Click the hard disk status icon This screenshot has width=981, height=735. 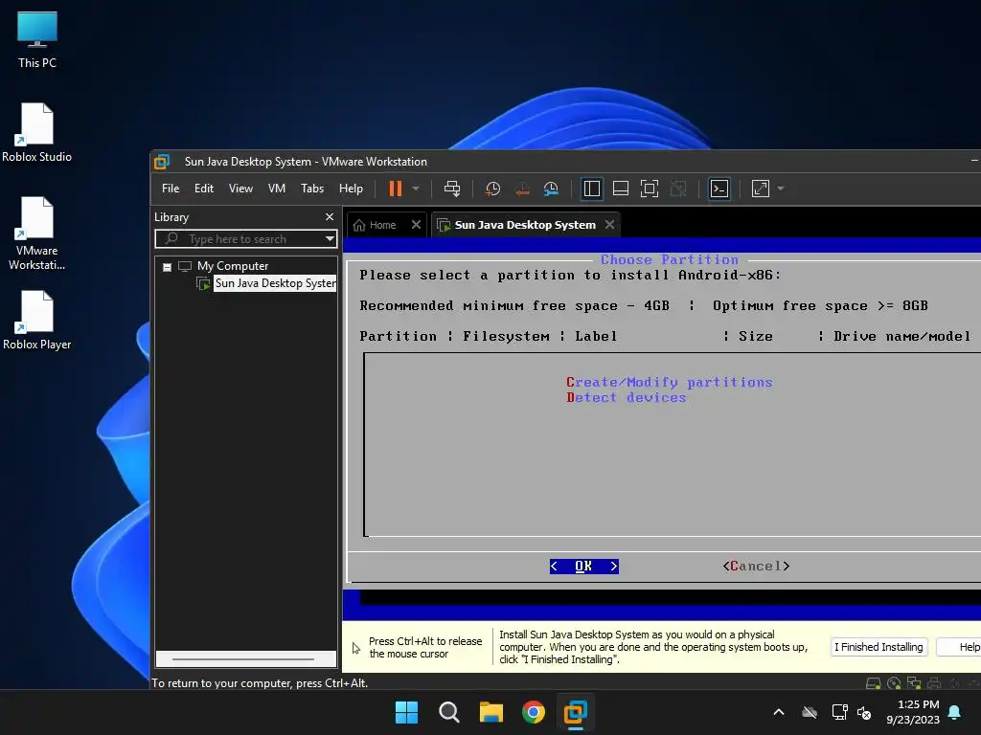click(x=874, y=683)
